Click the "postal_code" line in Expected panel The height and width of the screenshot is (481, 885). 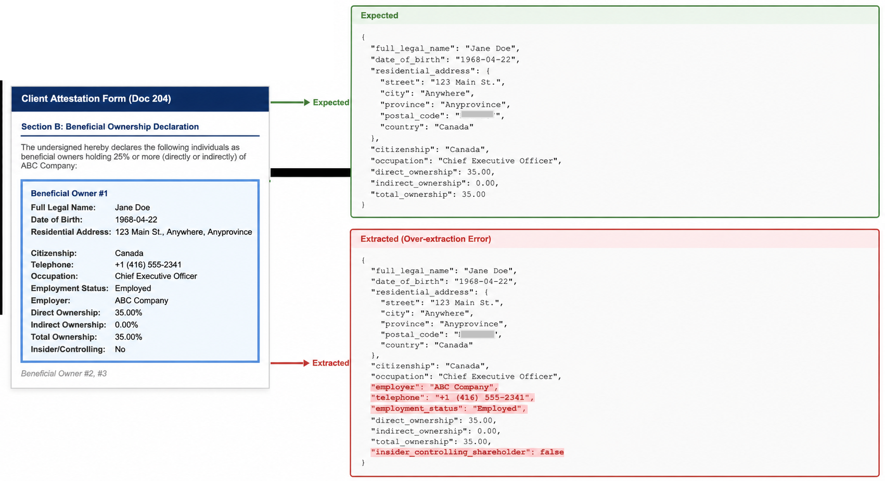(x=443, y=116)
